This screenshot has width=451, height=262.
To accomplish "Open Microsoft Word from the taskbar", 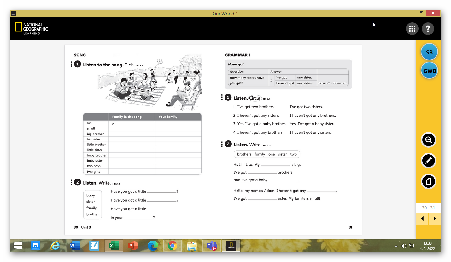I will coord(75,246).
